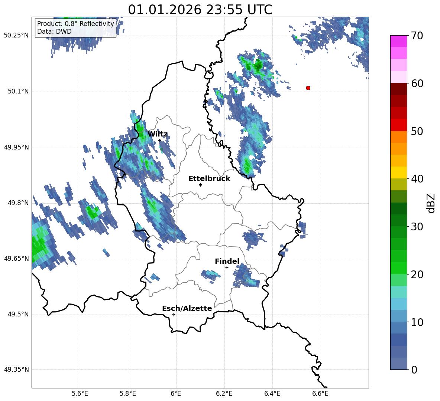Image resolution: width=440 pixels, height=401 pixels.
Task: Click the 49.8°N latitude label
Action: click(18, 203)
